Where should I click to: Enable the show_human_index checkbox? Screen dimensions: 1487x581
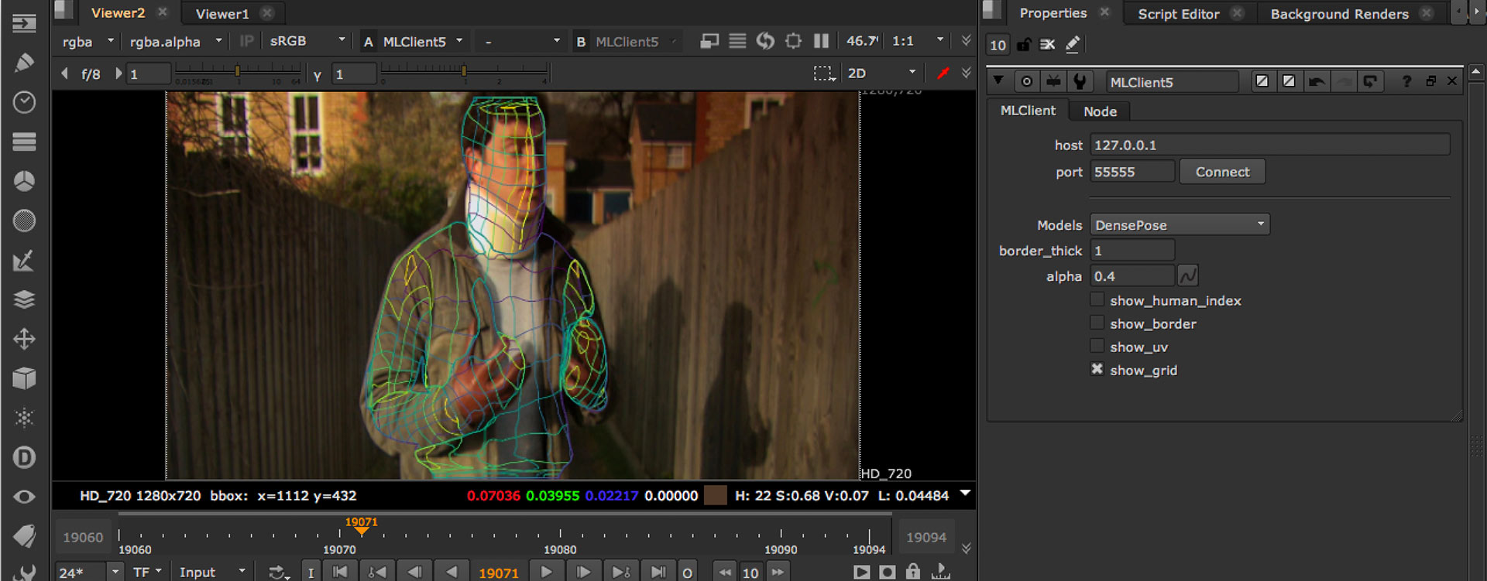[x=1097, y=300]
